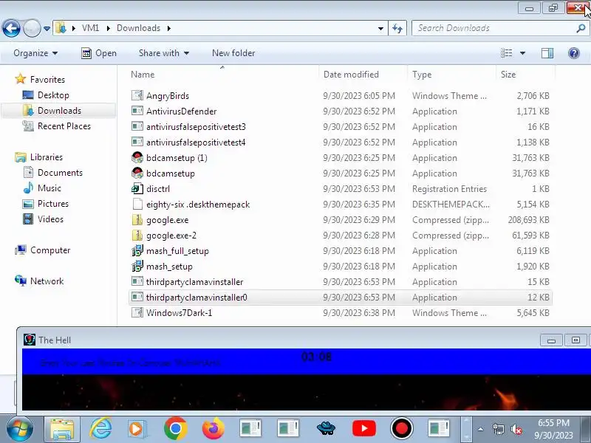Change view using the views icon
Image resolution: width=591 pixels, height=443 pixels.
pos(506,53)
